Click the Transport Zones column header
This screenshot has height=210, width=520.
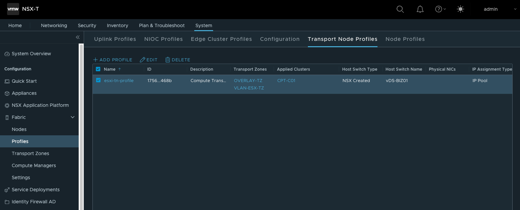pyautogui.click(x=250, y=69)
